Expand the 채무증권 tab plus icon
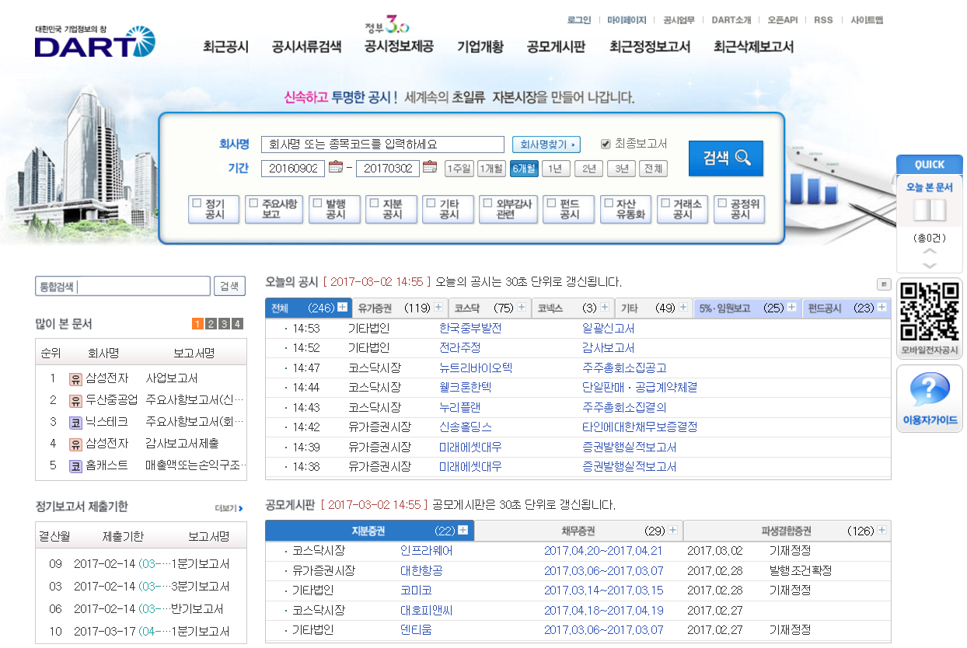 click(672, 531)
